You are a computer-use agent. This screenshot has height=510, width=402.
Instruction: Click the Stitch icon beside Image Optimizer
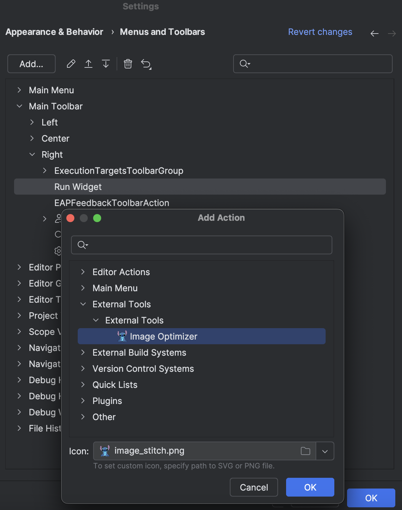pyautogui.click(x=122, y=336)
